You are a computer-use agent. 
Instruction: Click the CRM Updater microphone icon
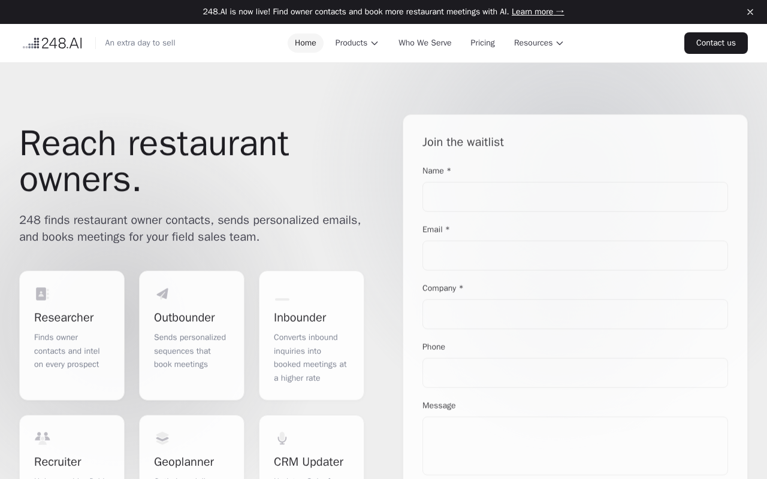pos(282,438)
